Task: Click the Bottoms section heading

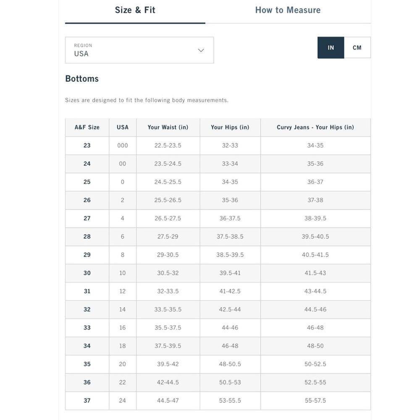Action: (x=82, y=79)
